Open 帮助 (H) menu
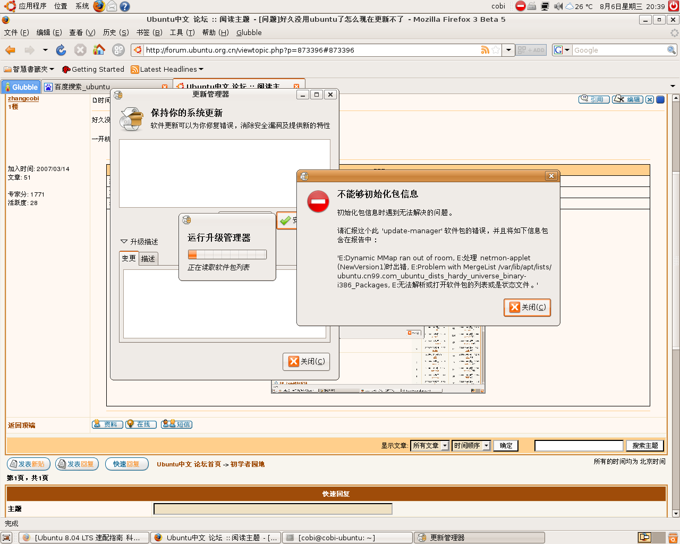Image resolution: width=680 pixels, height=544 pixels. click(215, 32)
